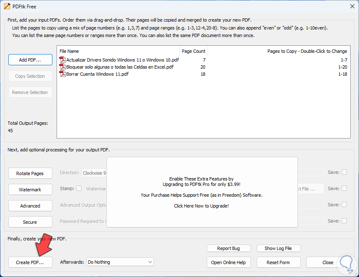359x277 pixels.
Task: Click PDF icon of Bloquear solo algunas file
Action: tap(62, 67)
